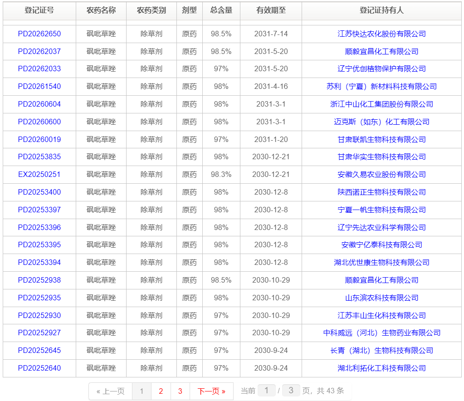The image size is (464, 401).
Task: Open registration PD20262037 link
Action: pyautogui.click(x=39, y=52)
